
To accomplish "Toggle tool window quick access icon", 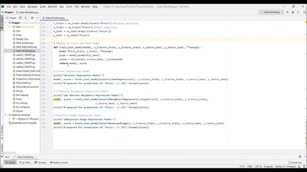I will [x=2, y=167].
